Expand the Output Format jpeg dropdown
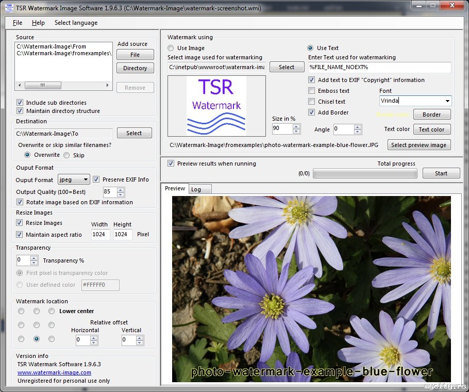The width and height of the screenshot is (469, 392). click(86, 179)
